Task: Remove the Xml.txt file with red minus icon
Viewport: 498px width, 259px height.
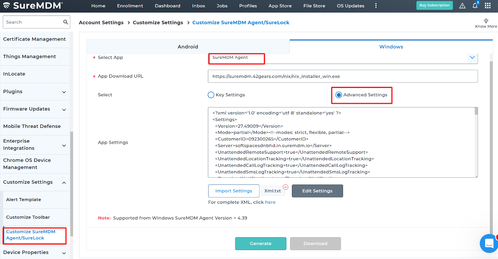Action: (x=285, y=187)
